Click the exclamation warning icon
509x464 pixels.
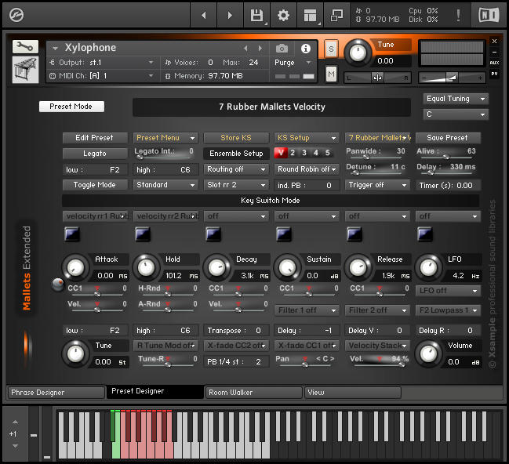458,15
